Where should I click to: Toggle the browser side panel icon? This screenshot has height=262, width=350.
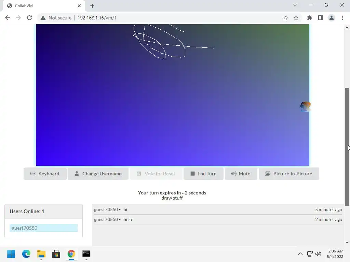point(320,18)
